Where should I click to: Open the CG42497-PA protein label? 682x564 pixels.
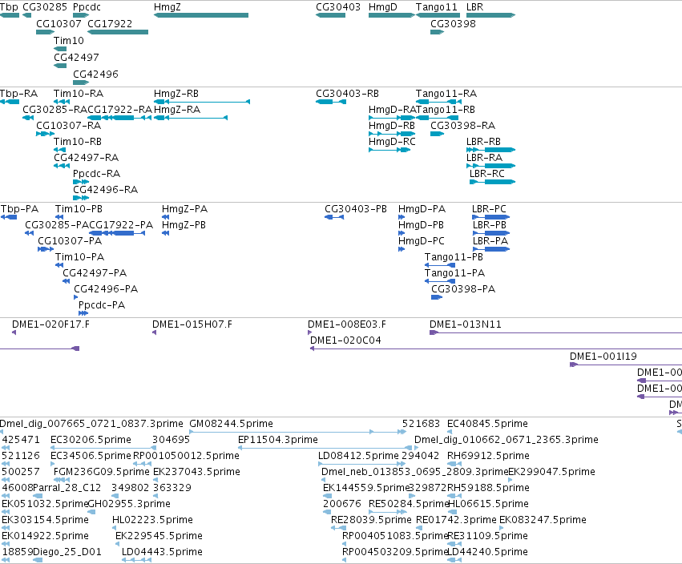click(x=95, y=273)
